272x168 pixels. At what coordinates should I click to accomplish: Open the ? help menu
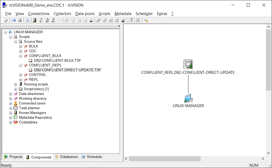click(172, 14)
